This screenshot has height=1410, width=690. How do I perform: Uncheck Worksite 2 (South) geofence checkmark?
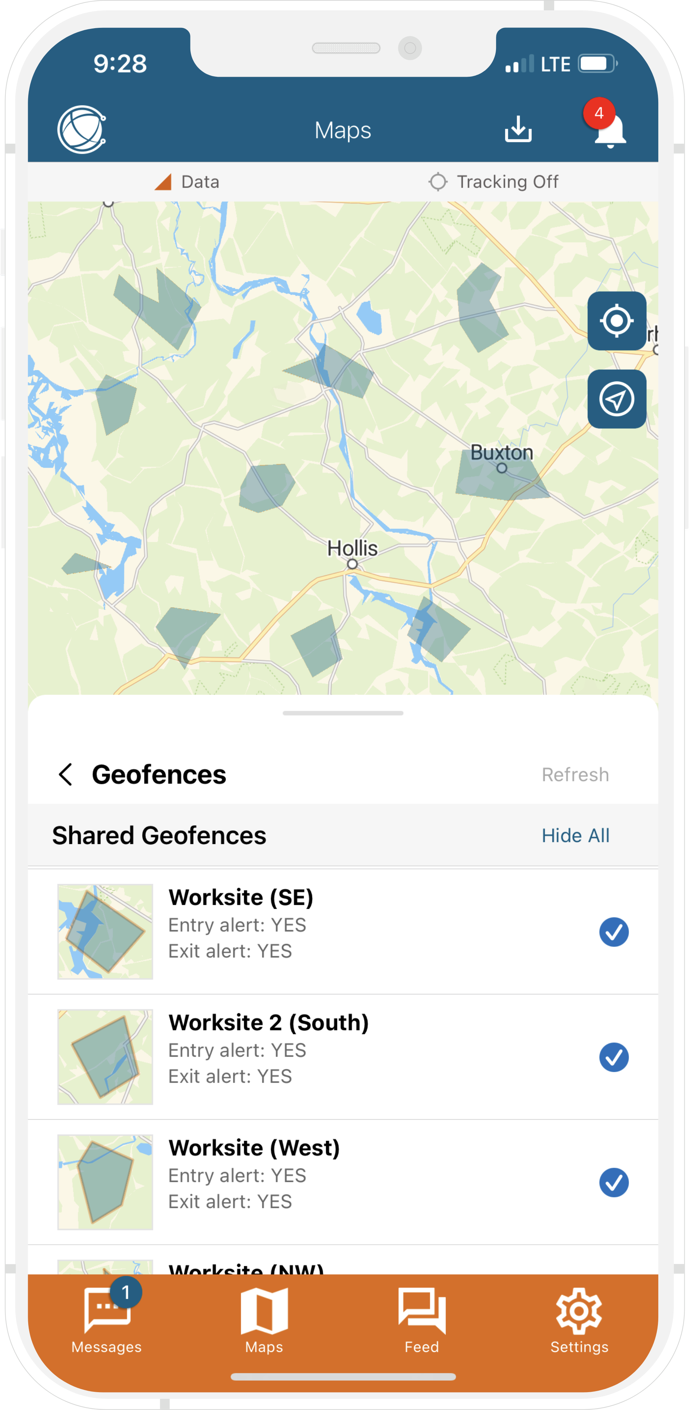point(613,1057)
